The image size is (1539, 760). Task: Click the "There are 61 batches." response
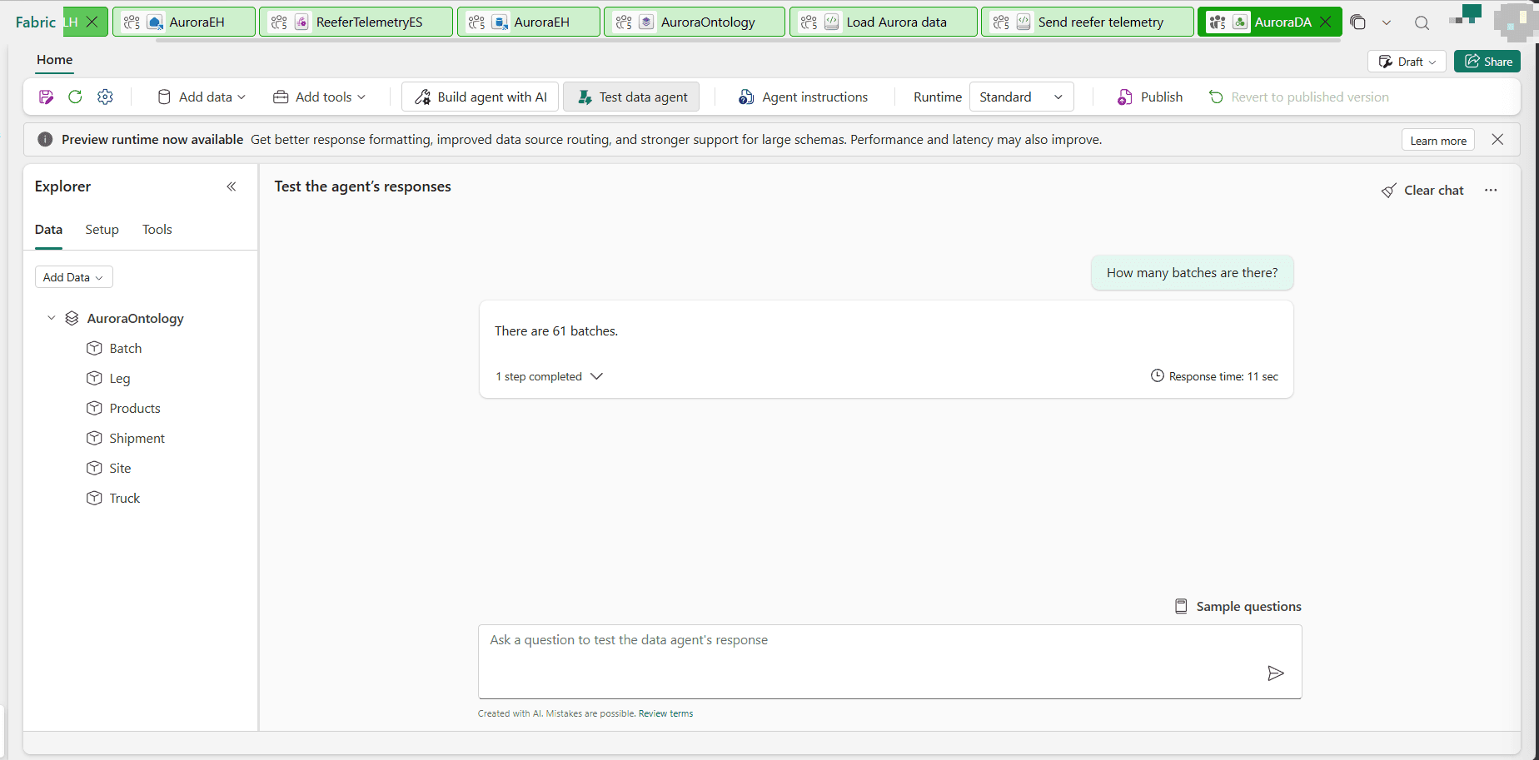pyautogui.click(x=556, y=331)
